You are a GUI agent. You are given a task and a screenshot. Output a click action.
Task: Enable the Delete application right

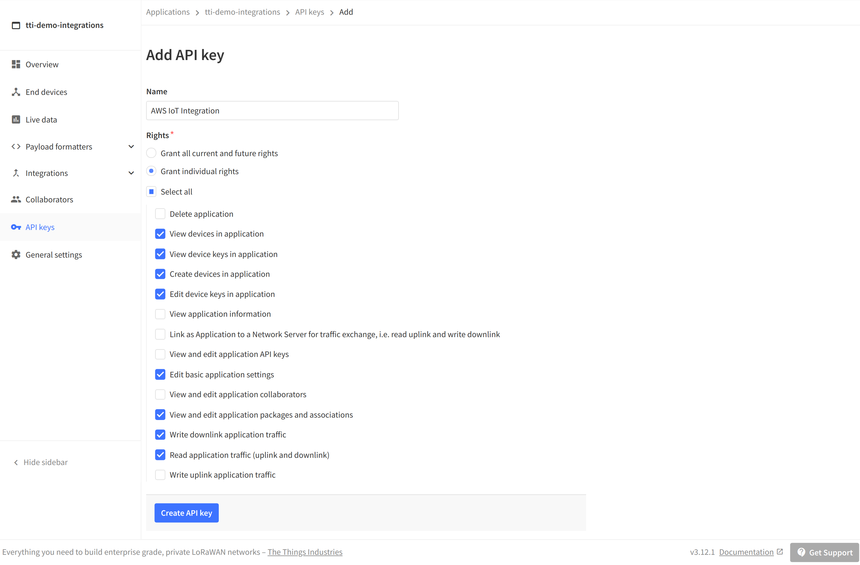pos(160,213)
